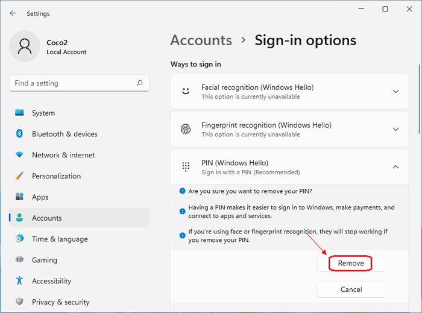Click the vertical scrollbar thumb

pyautogui.click(x=420, y=99)
